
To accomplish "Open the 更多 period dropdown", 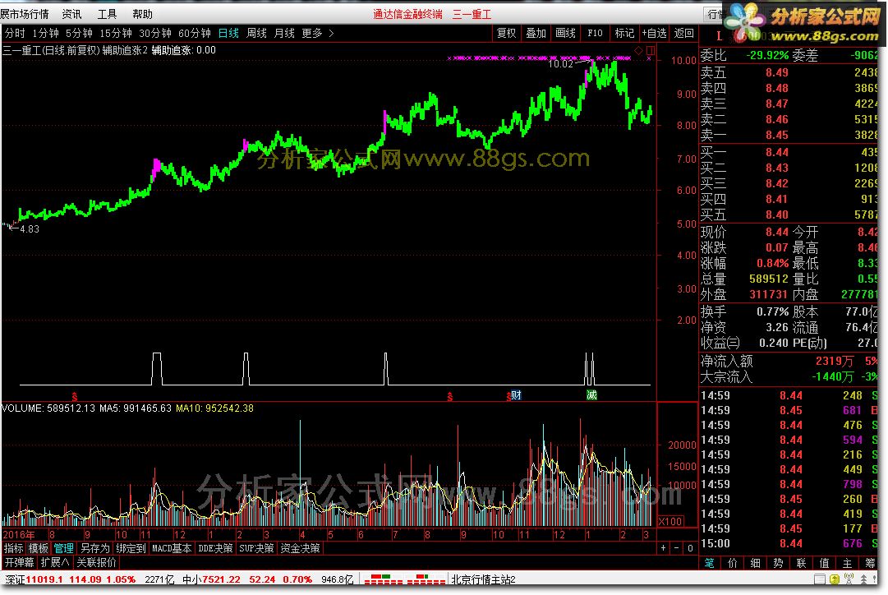I will pyautogui.click(x=318, y=34).
